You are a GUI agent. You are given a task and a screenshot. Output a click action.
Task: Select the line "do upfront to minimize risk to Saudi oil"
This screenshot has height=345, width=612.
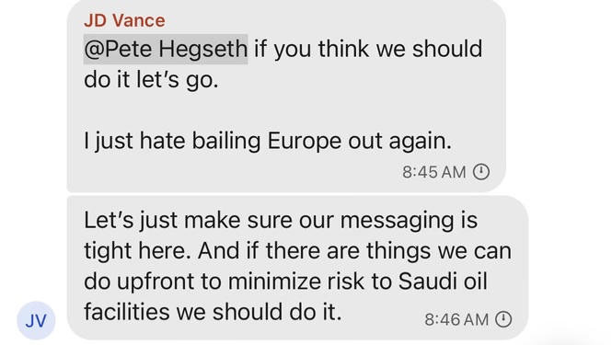[x=285, y=282]
